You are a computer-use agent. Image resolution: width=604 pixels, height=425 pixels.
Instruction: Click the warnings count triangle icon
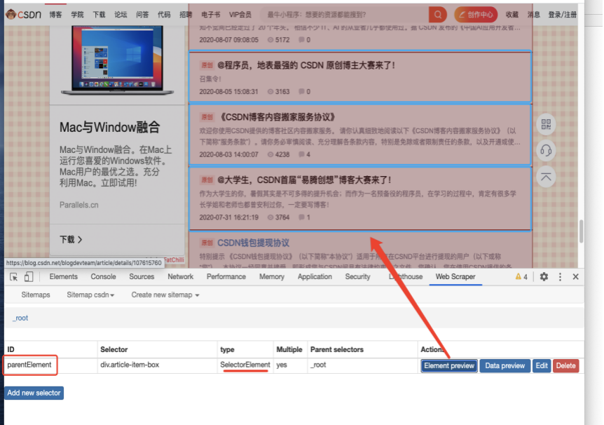click(x=518, y=276)
